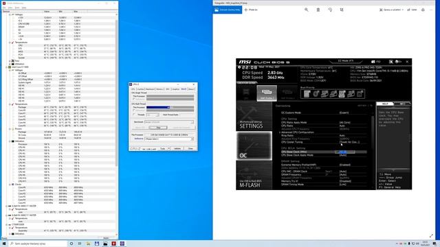Screen dimensions: 440x247
Task: Open the Tools dropdown arrow in CPU-Z
Action: [x=168, y=148]
